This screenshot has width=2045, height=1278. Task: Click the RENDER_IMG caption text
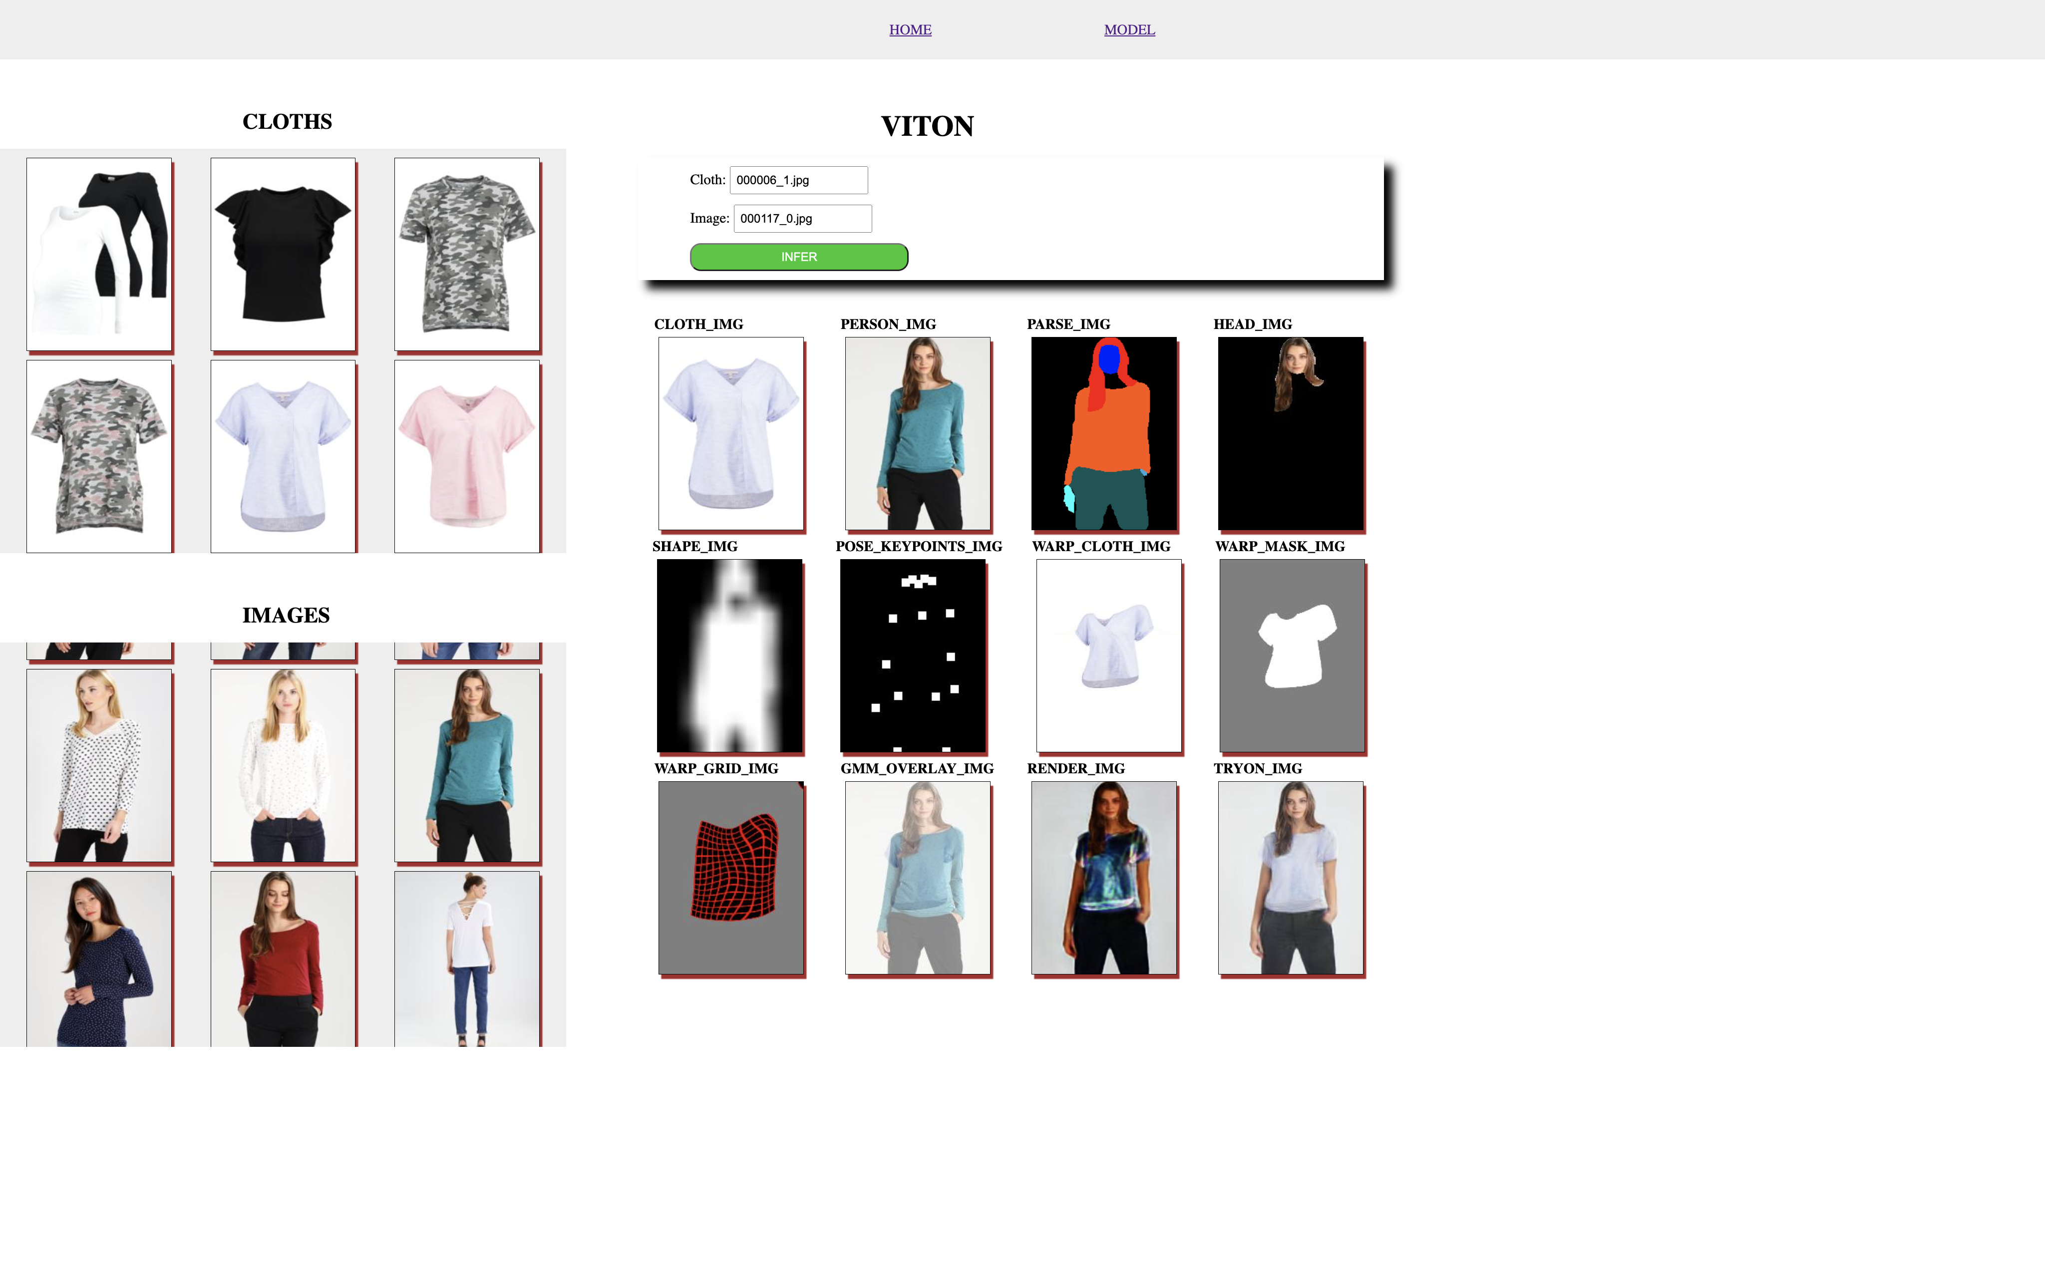coord(1076,768)
